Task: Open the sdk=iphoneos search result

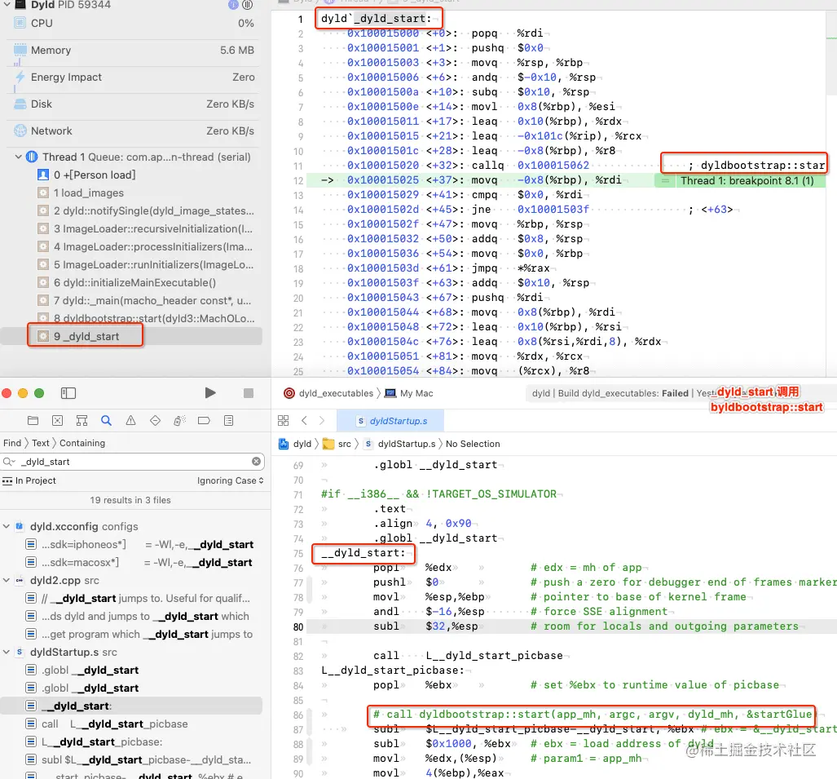Action: click(139, 544)
